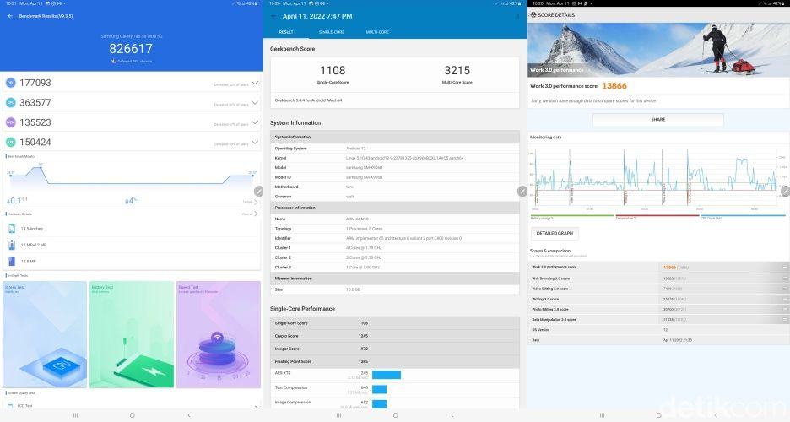The image size is (790, 422).
Task: Select the MULTI-CORE tab in Geekbench
Action: [x=377, y=32]
